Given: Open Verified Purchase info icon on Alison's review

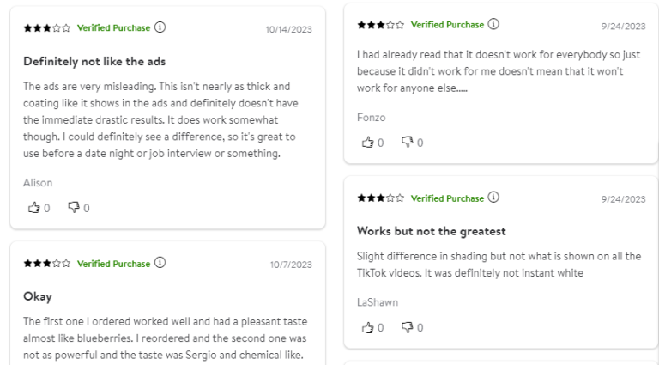Looking at the screenshot, I should pos(160,27).
